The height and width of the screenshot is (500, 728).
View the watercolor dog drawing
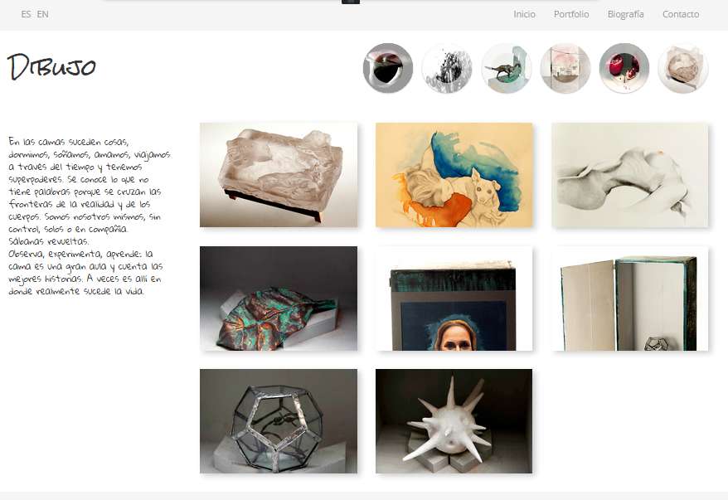[x=454, y=175]
